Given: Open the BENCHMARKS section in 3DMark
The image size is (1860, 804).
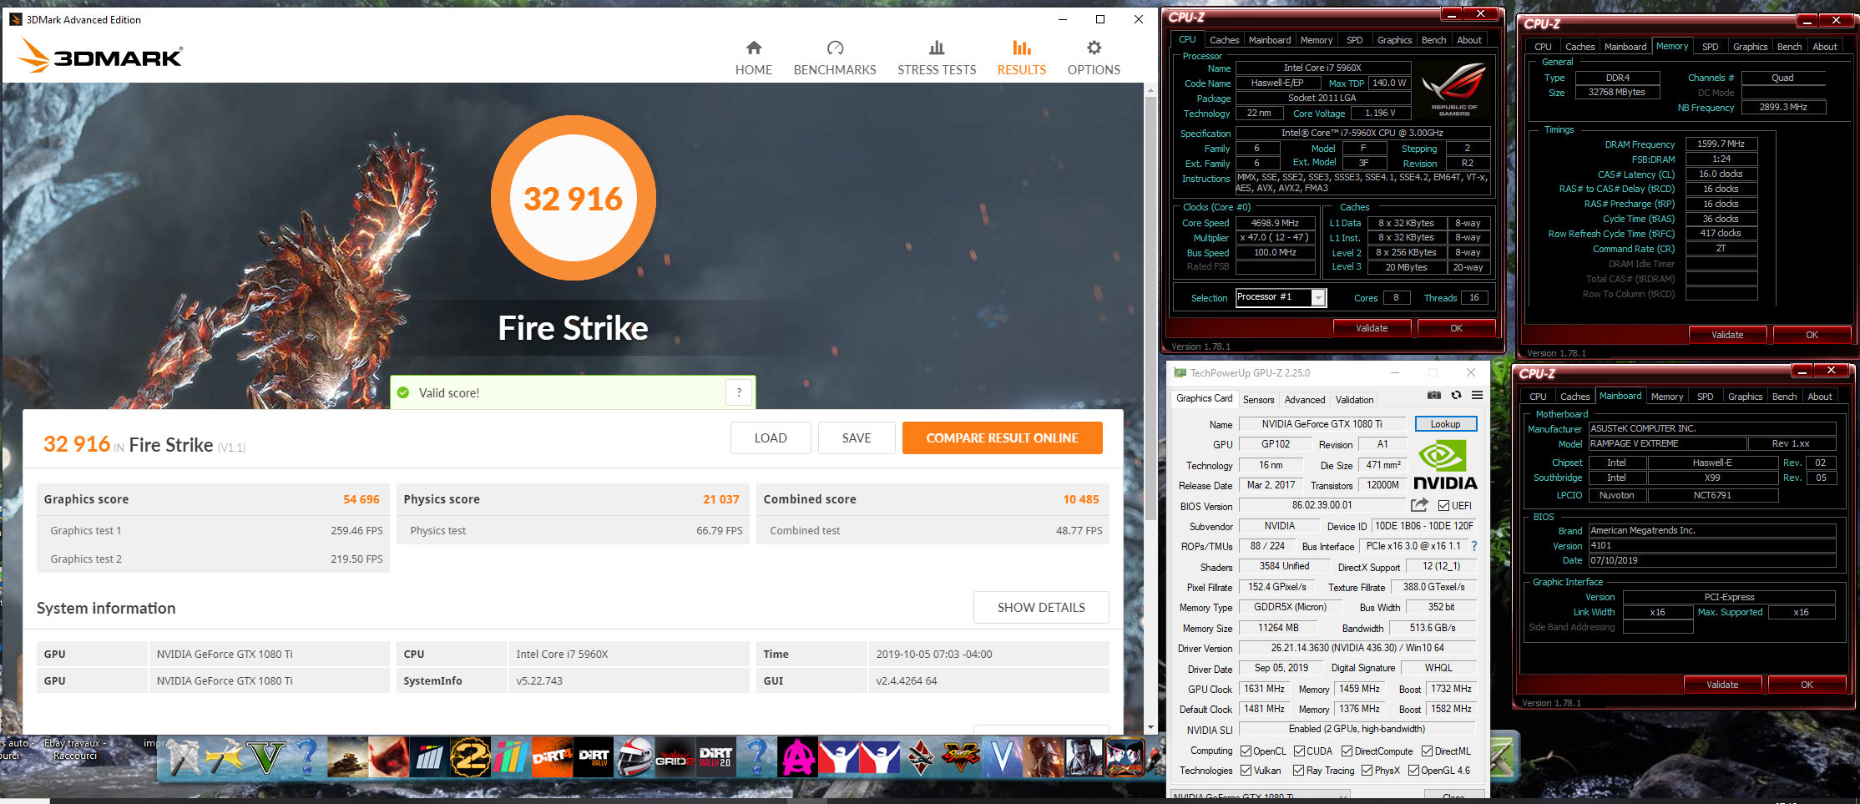Looking at the screenshot, I should [x=835, y=58].
